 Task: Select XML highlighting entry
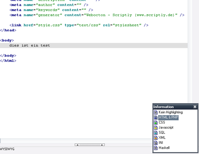point(162,138)
